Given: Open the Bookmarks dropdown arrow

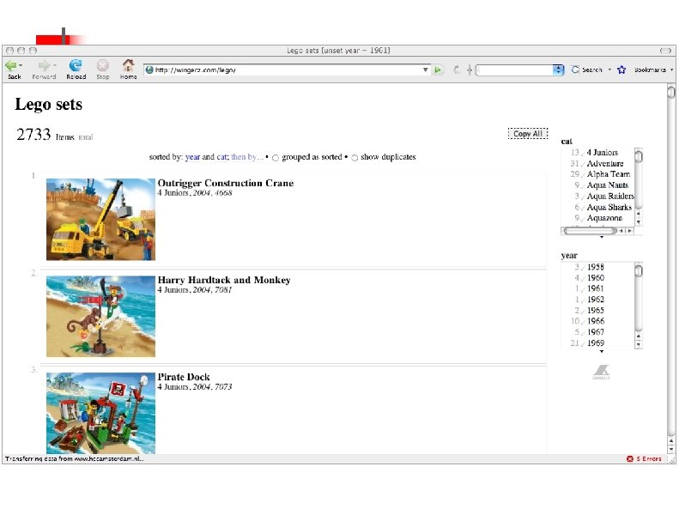Looking at the screenshot, I should (x=671, y=70).
